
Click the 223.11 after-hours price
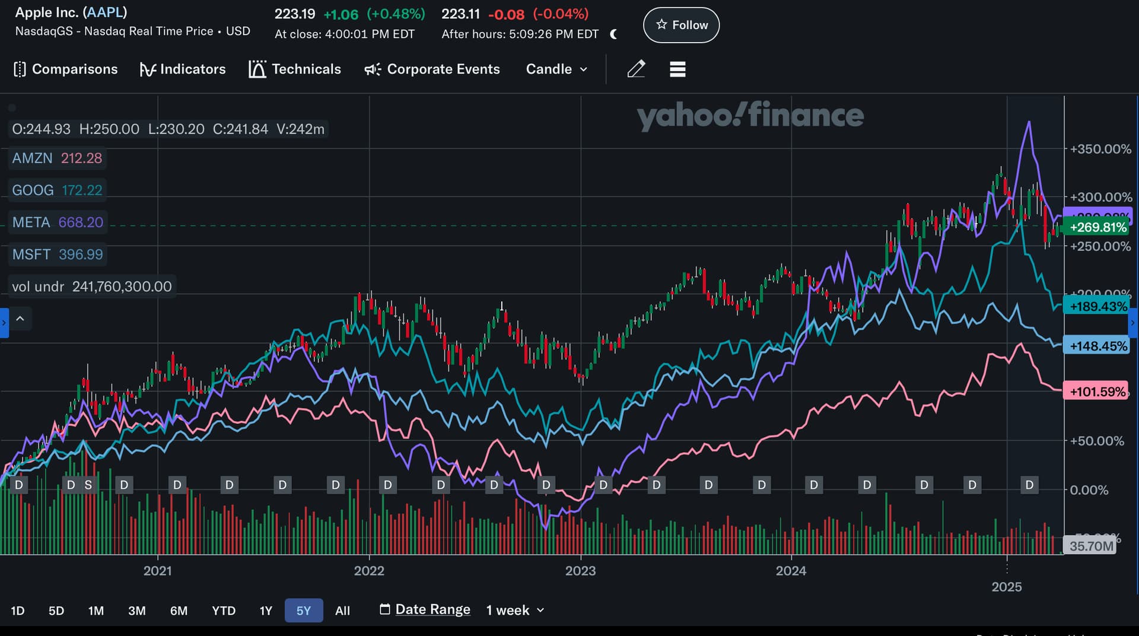(461, 14)
